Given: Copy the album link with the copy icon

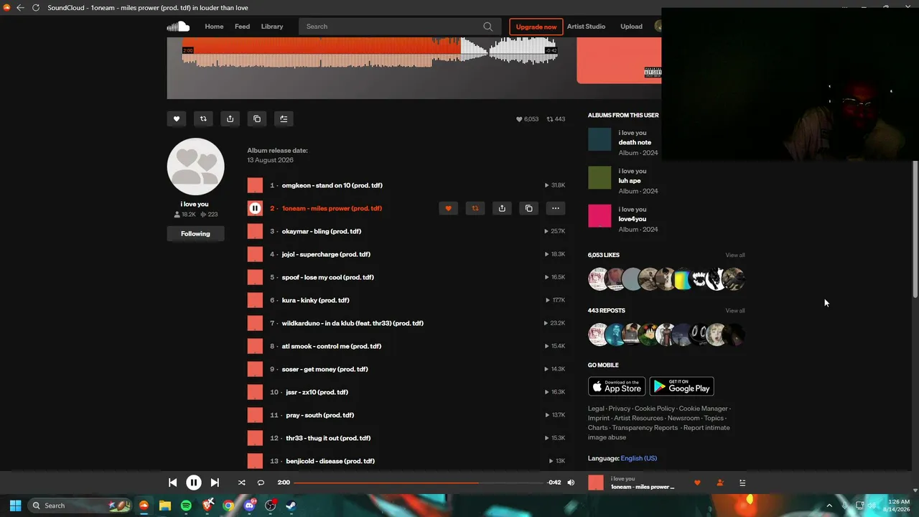Looking at the screenshot, I should point(257,119).
